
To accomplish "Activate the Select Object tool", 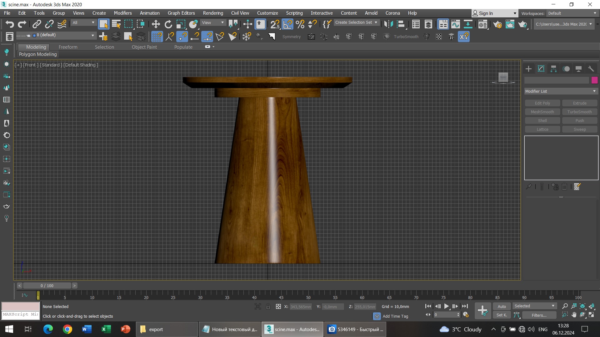I will [x=103, y=24].
